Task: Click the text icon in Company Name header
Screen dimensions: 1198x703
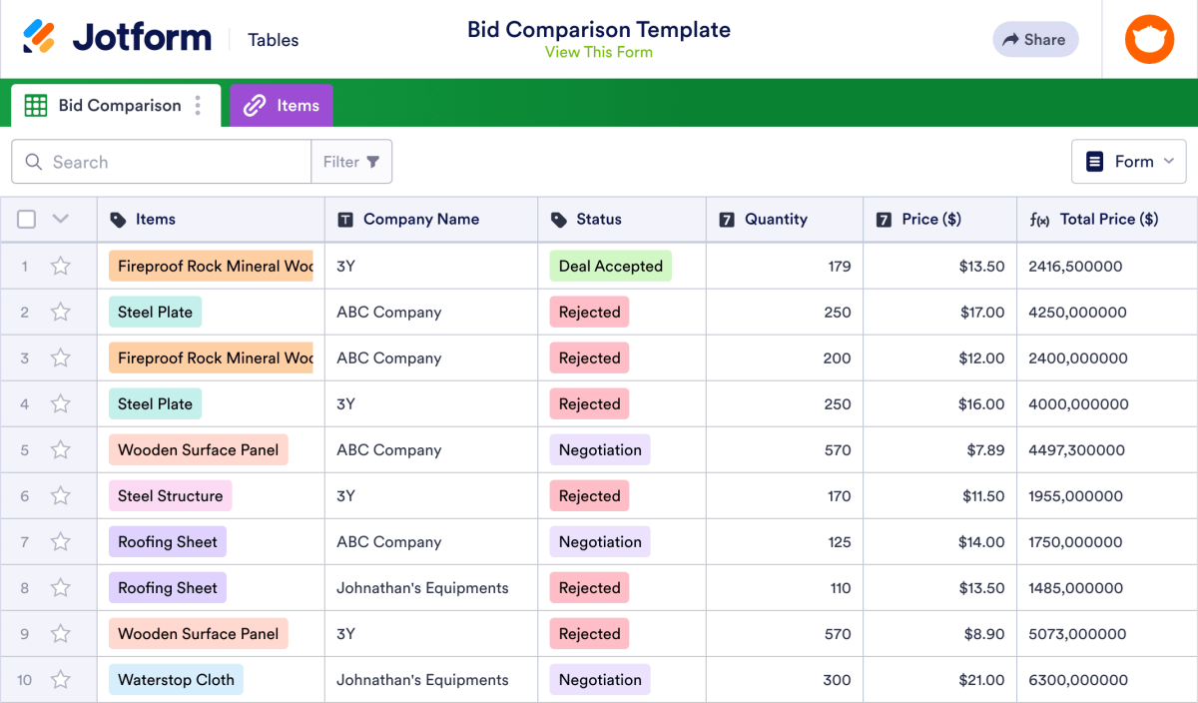Action: tap(344, 219)
